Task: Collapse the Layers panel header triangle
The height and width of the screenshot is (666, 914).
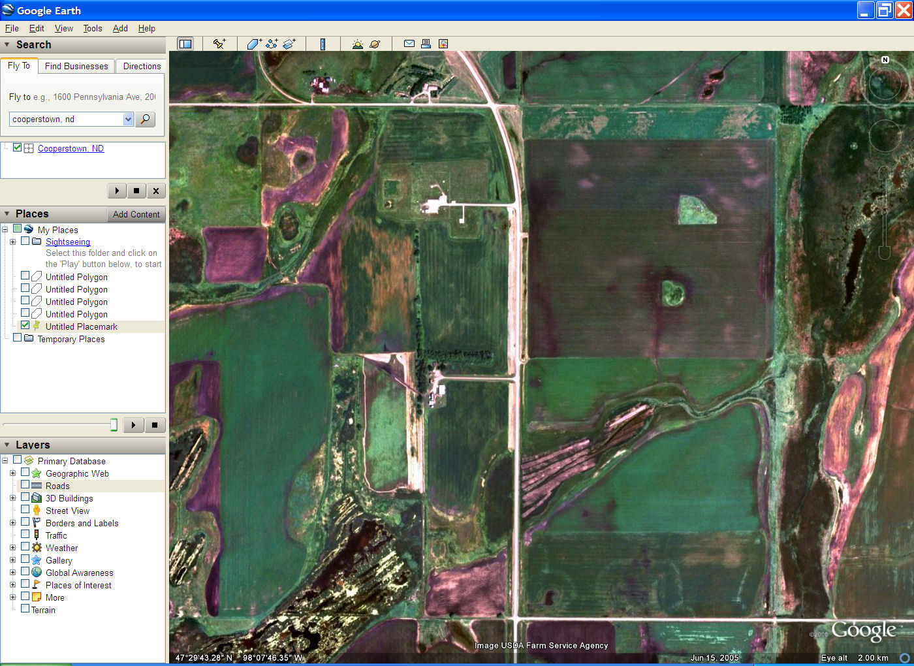Action: click(7, 445)
